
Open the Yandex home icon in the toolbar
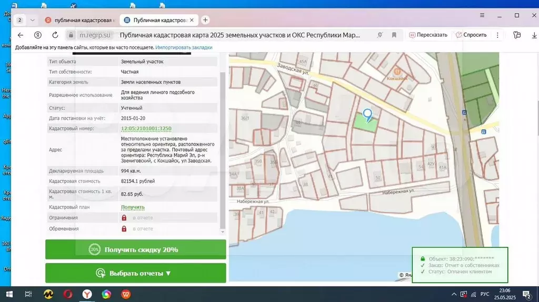pyautogui.click(x=38, y=35)
